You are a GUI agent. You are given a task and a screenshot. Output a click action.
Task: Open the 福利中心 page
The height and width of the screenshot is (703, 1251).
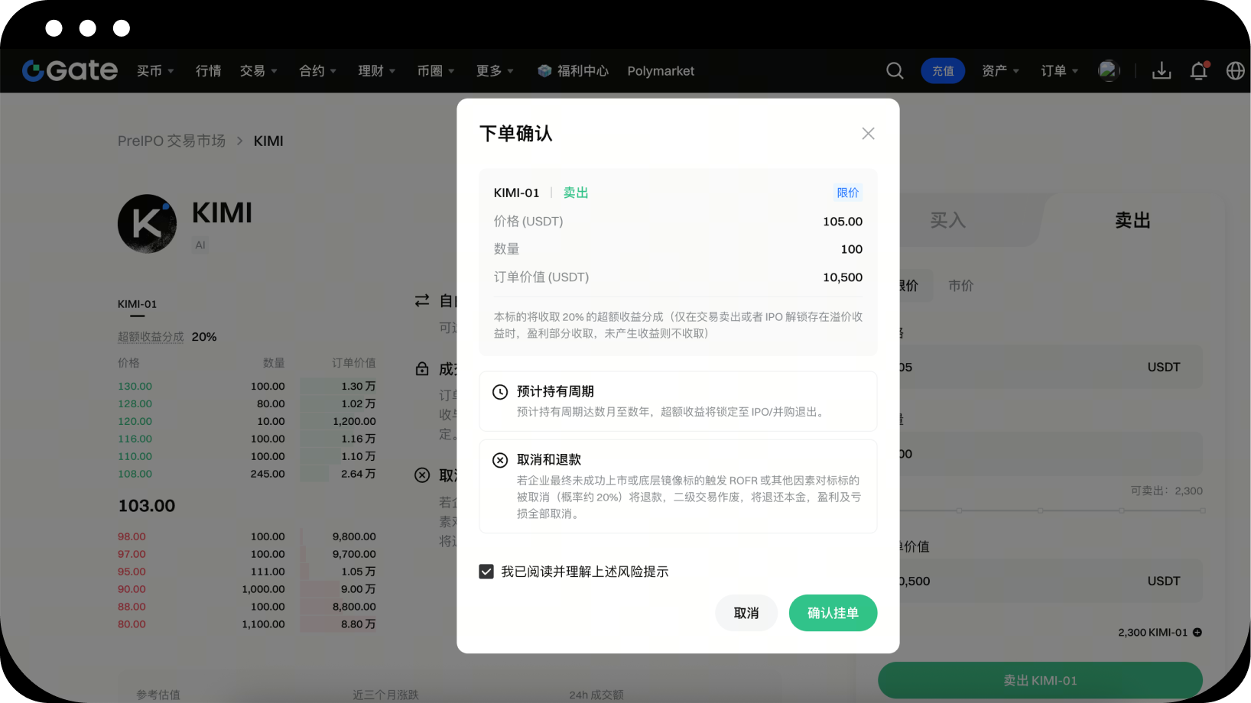coord(583,71)
